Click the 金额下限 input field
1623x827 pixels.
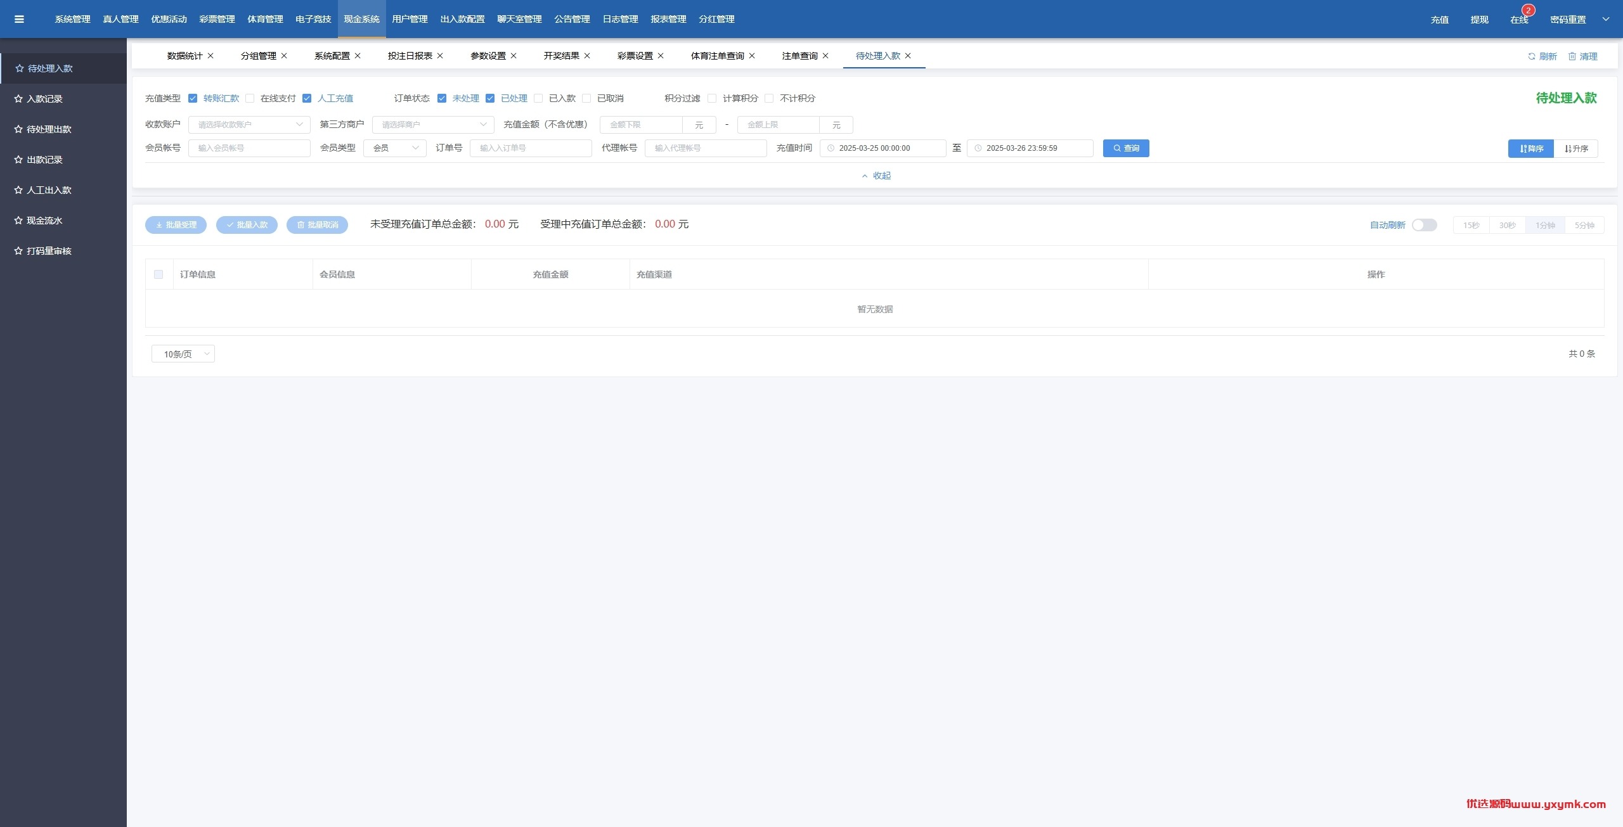click(x=641, y=125)
